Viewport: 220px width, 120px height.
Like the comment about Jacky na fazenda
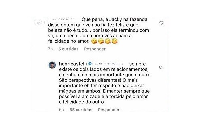click(x=161, y=23)
